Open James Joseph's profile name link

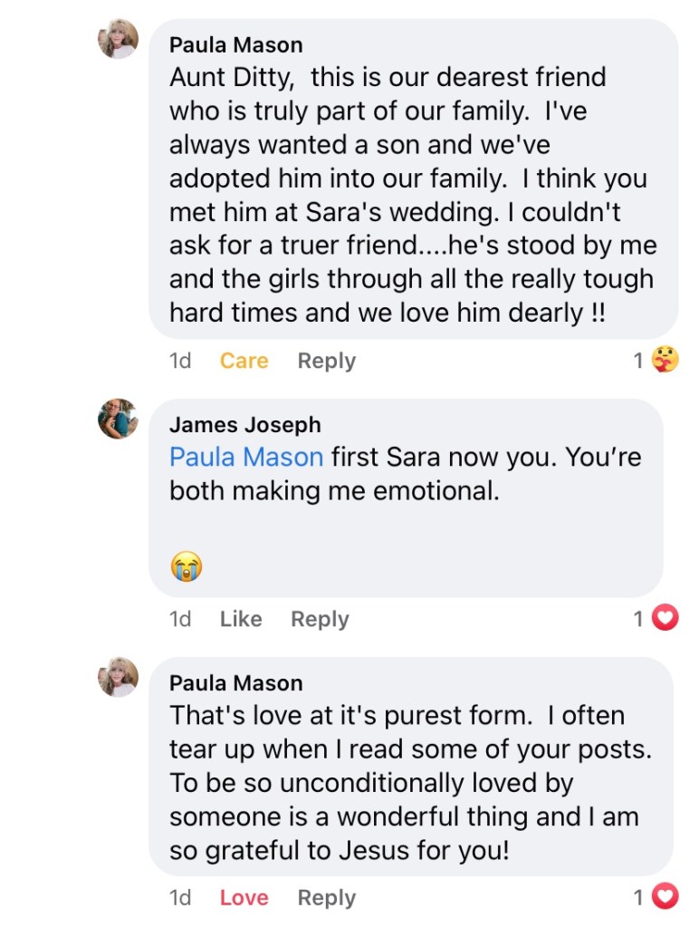tap(244, 424)
